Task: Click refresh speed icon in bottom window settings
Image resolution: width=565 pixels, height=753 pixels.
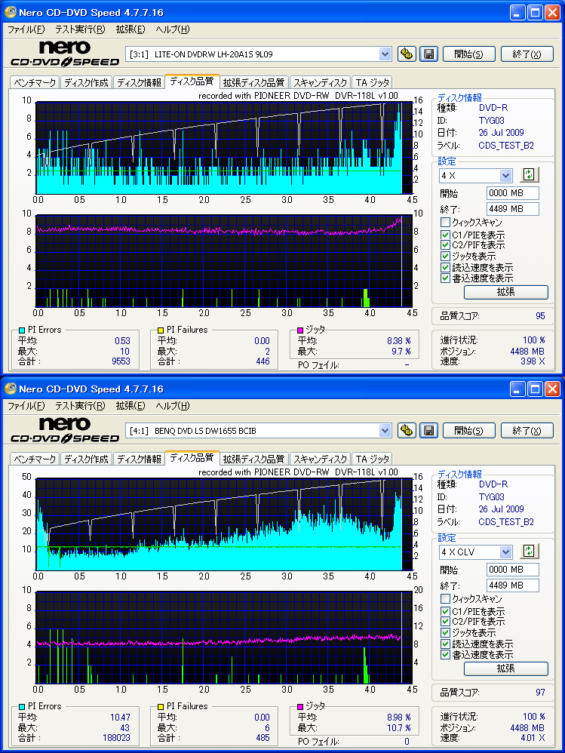Action: coord(529,552)
